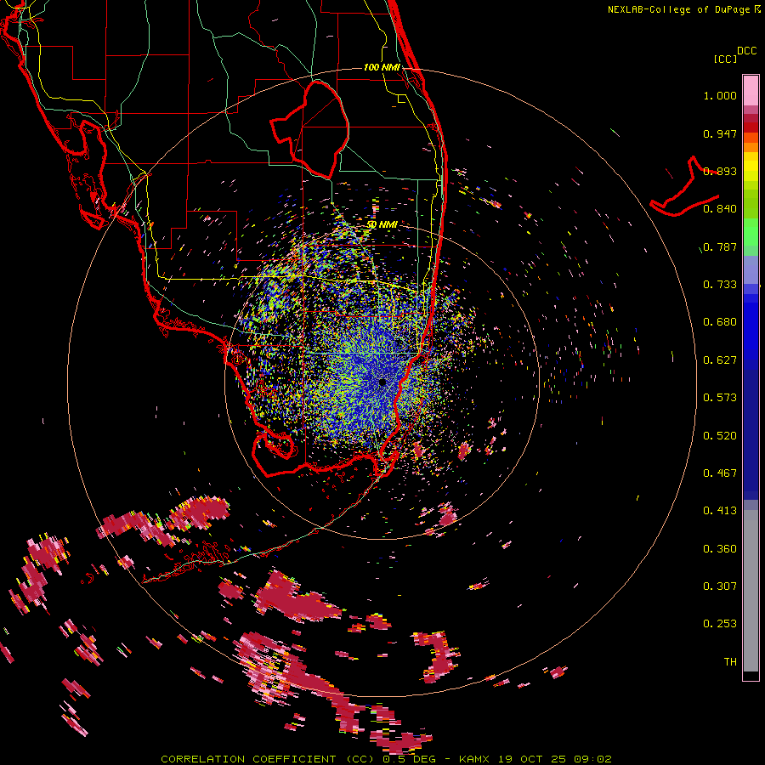Click the pink top segment of the color bar
This screenshot has height=765, width=765.
[x=751, y=91]
